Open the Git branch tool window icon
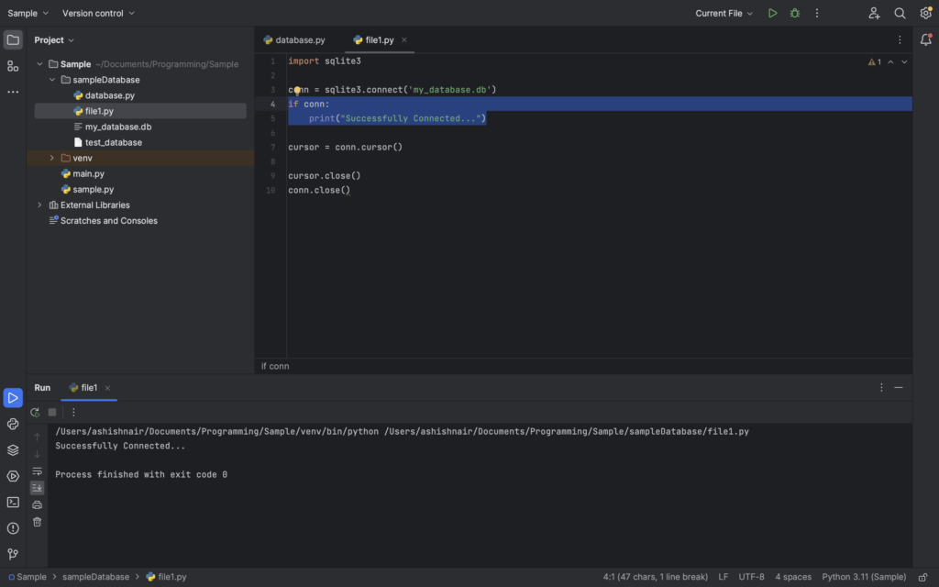Screen dimensions: 939x587 coord(13,553)
